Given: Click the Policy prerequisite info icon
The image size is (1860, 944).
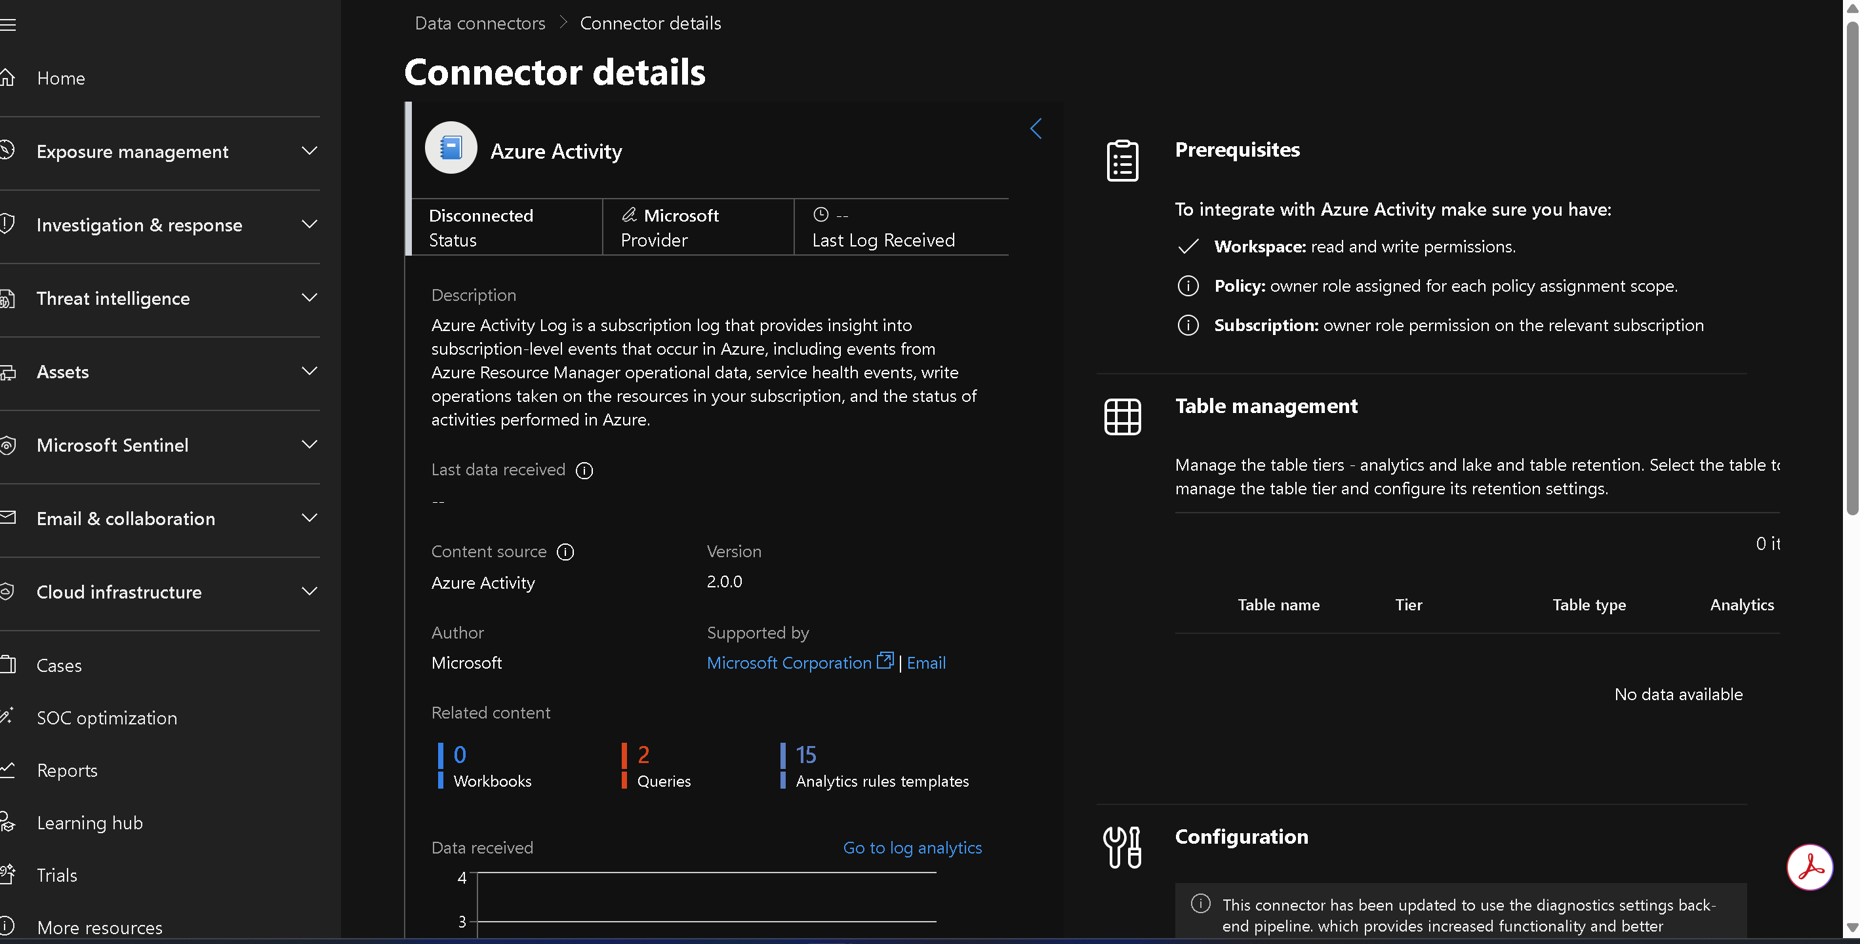Looking at the screenshot, I should point(1188,286).
